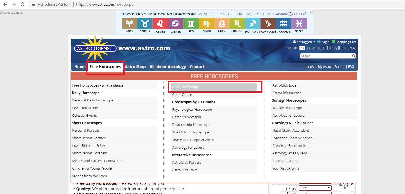This screenshot has width=405, height=194.
Task: Switch language to Italian (it)
Action: pos(319,48)
